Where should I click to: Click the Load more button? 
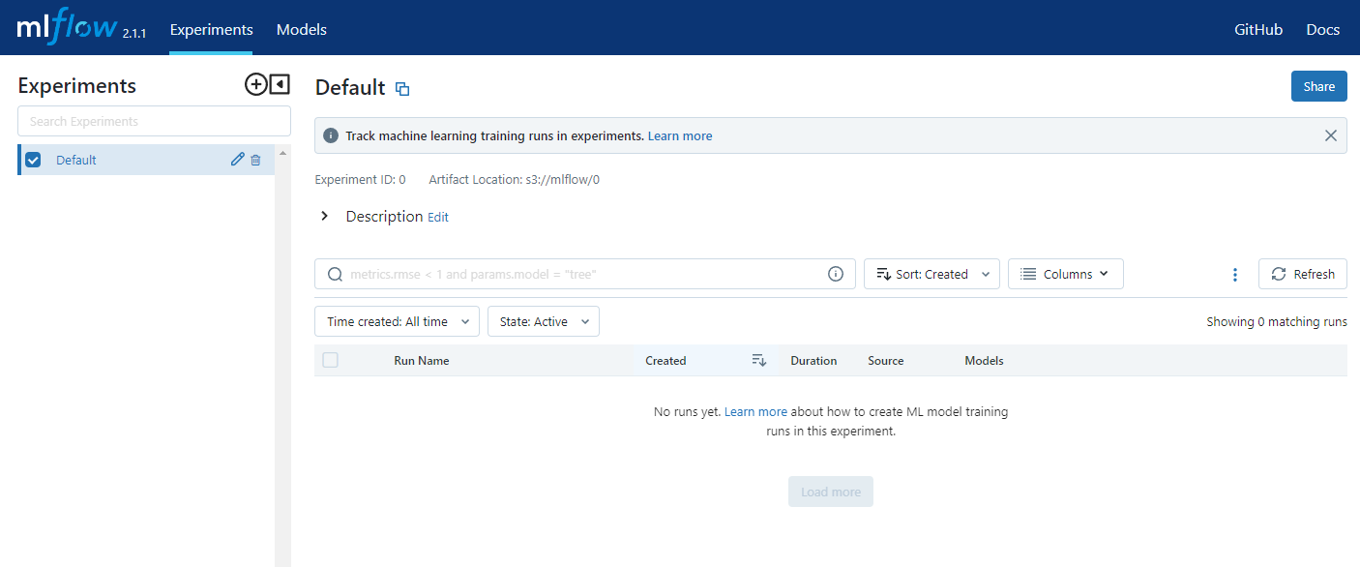pos(831,492)
